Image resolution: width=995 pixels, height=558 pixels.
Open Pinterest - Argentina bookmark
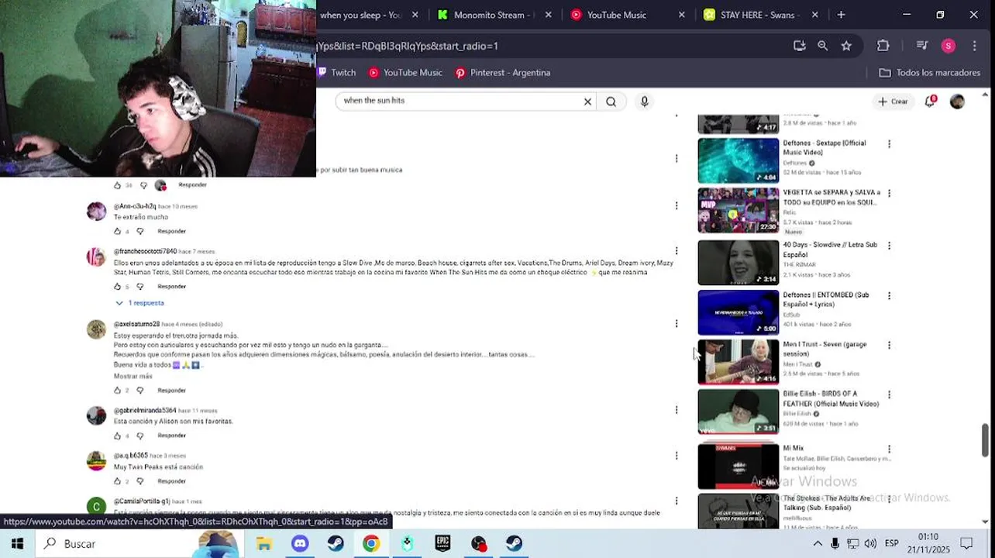coord(502,73)
